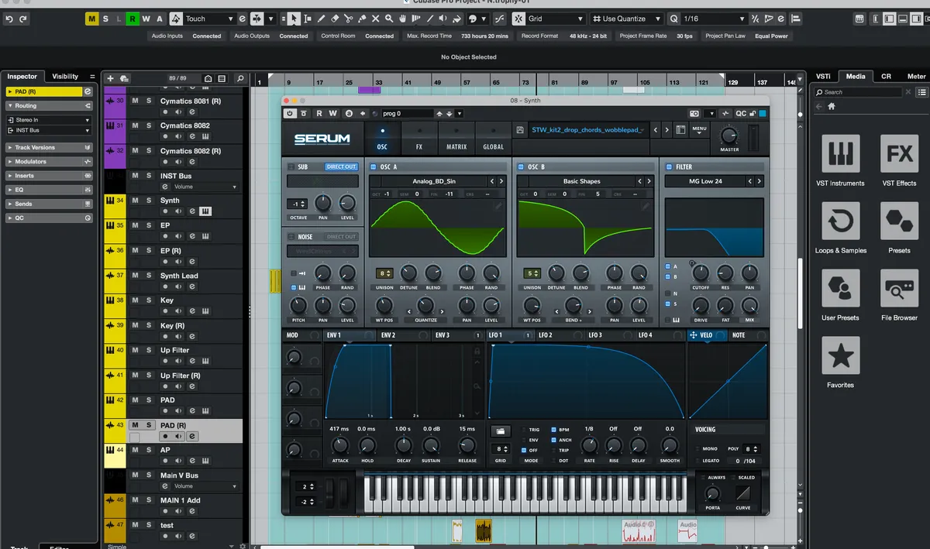The height and width of the screenshot is (549, 930).
Task: Toggle Mute on the Synth track 34
Action: click(135, 201)
